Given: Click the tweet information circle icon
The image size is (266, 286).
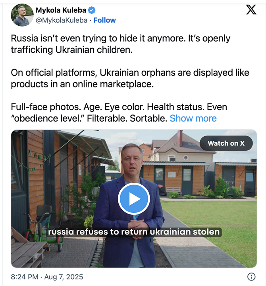Looking at the screenshot, I should point(251,277).
